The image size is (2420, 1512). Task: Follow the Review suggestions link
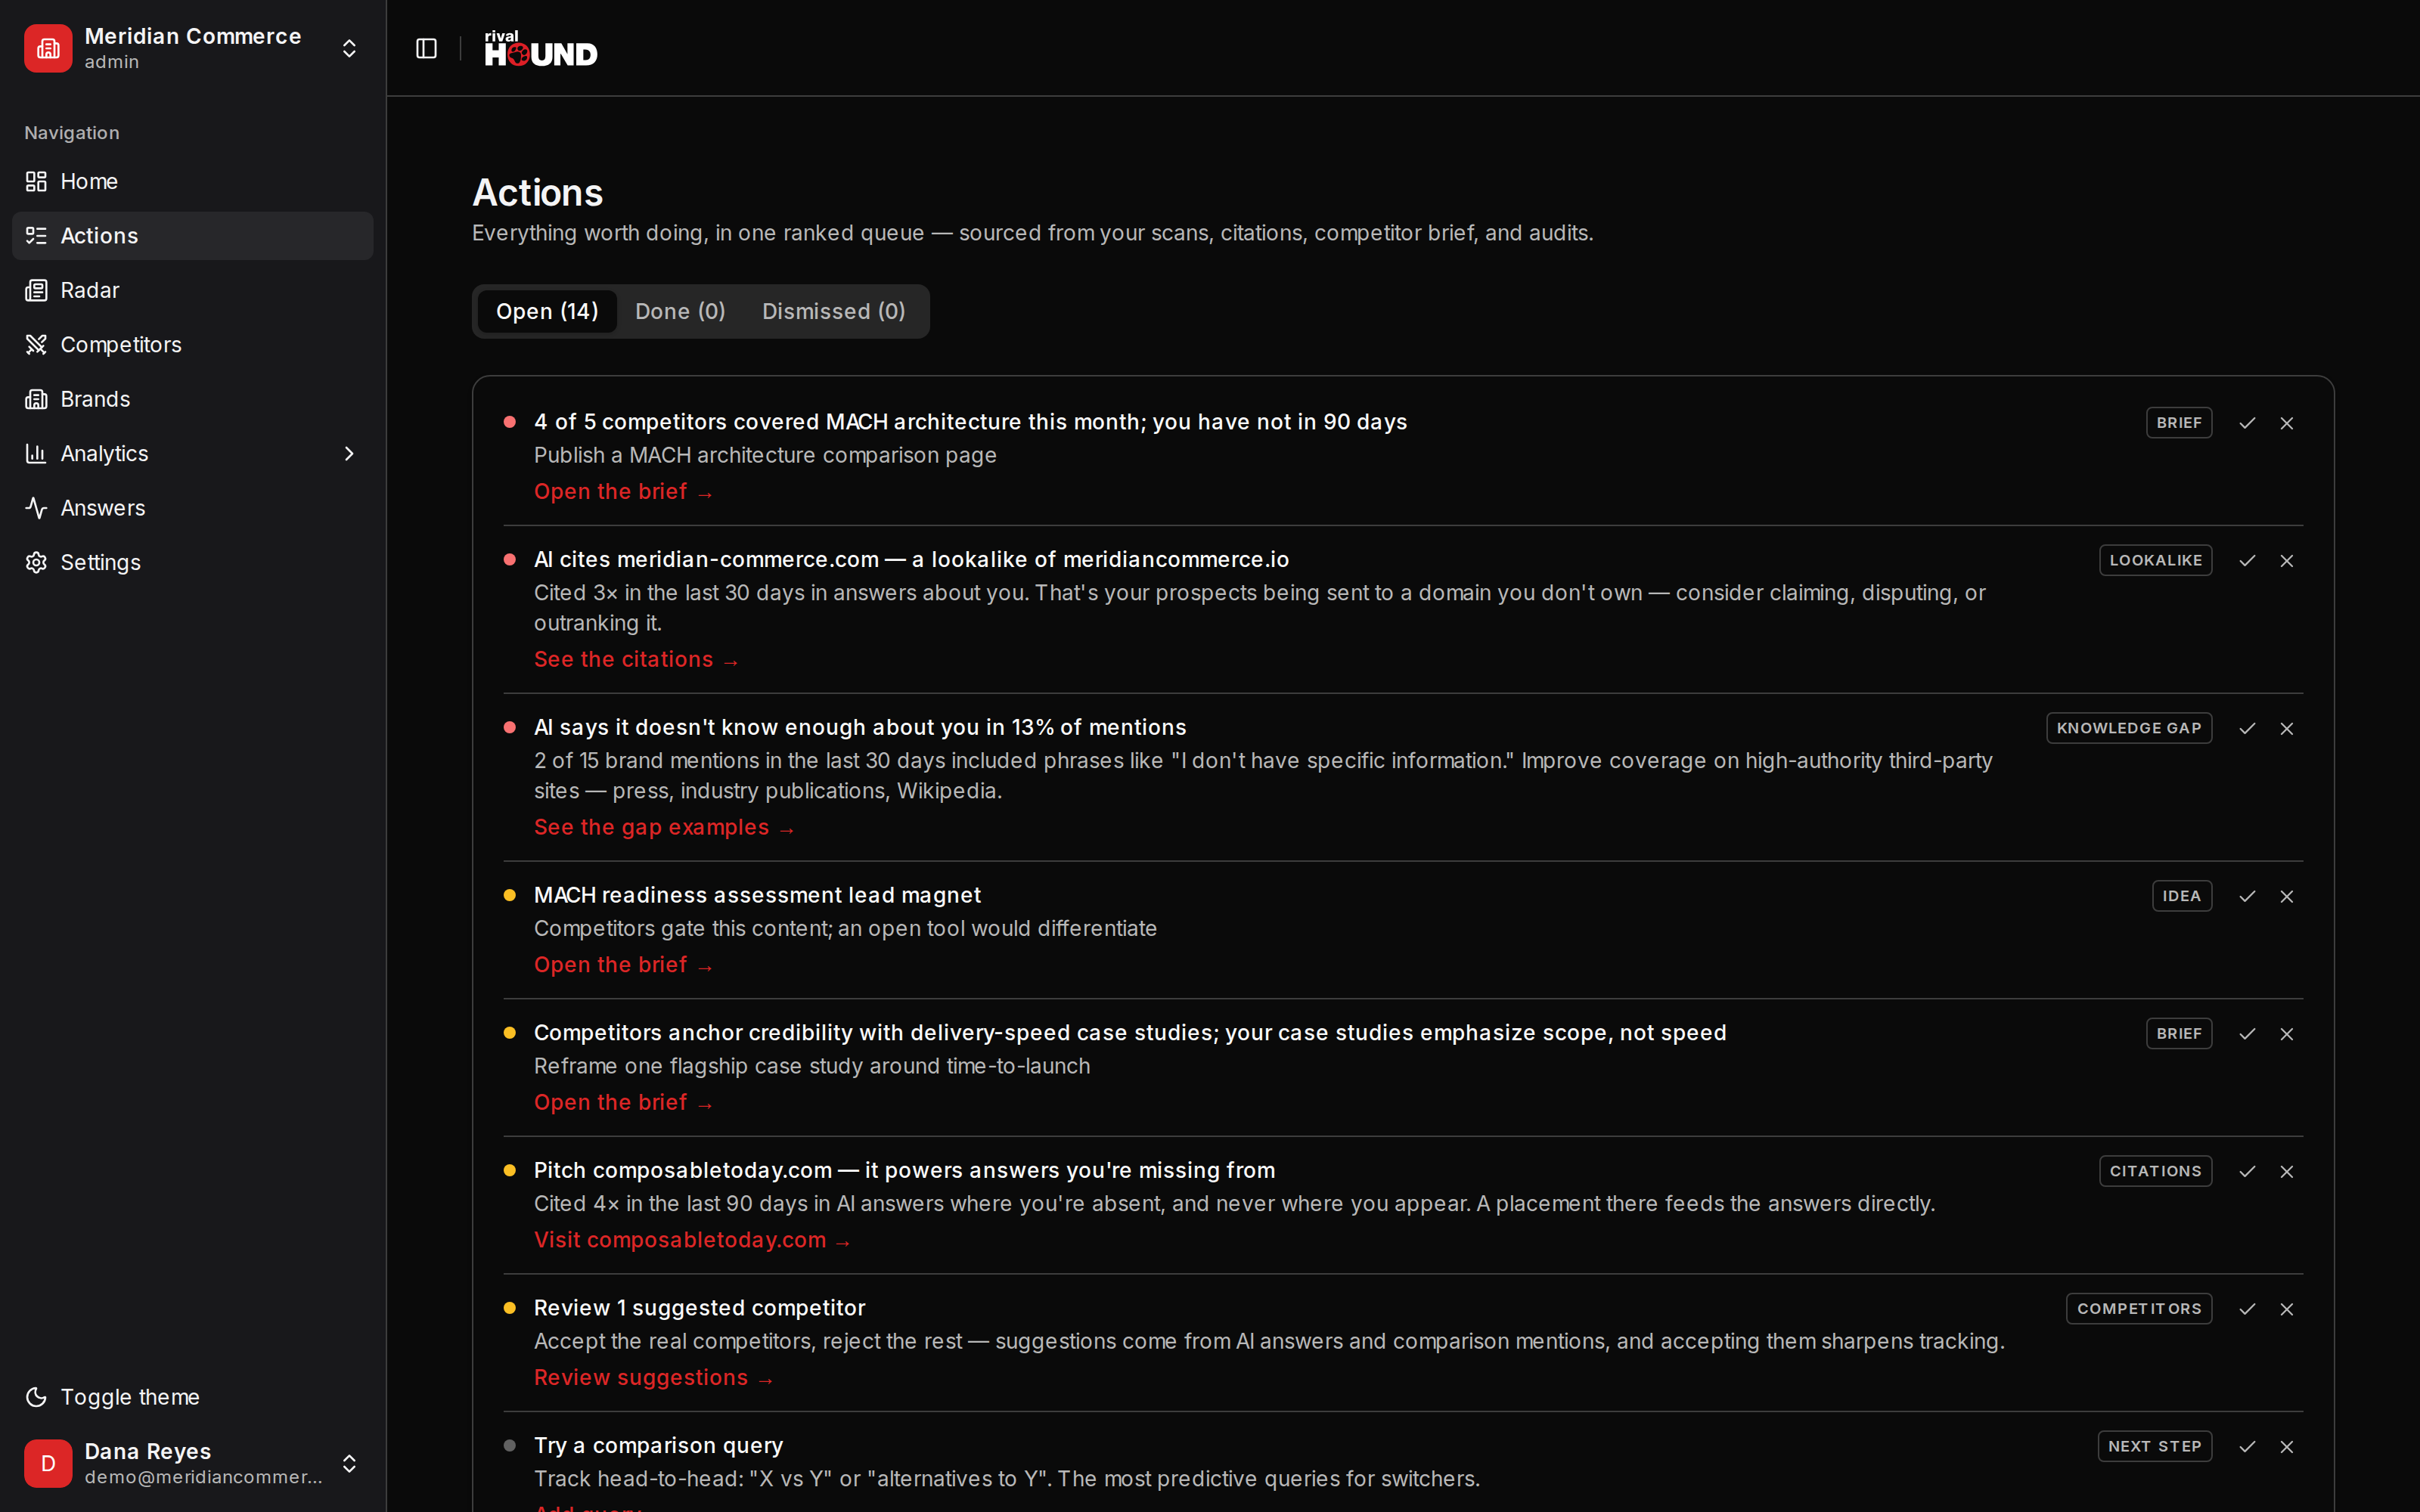(x=653, y=1378)
